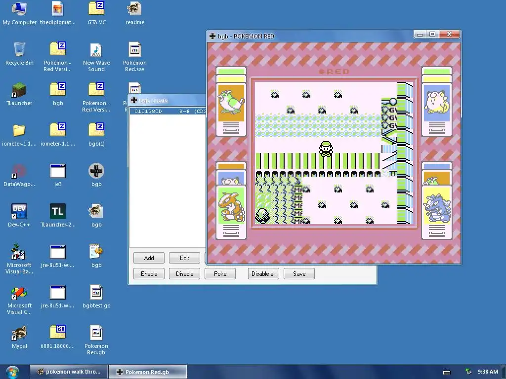506x379 pixels.
Task: Select the New Wave Sound WAV file
Action: (x=96, y=57)
